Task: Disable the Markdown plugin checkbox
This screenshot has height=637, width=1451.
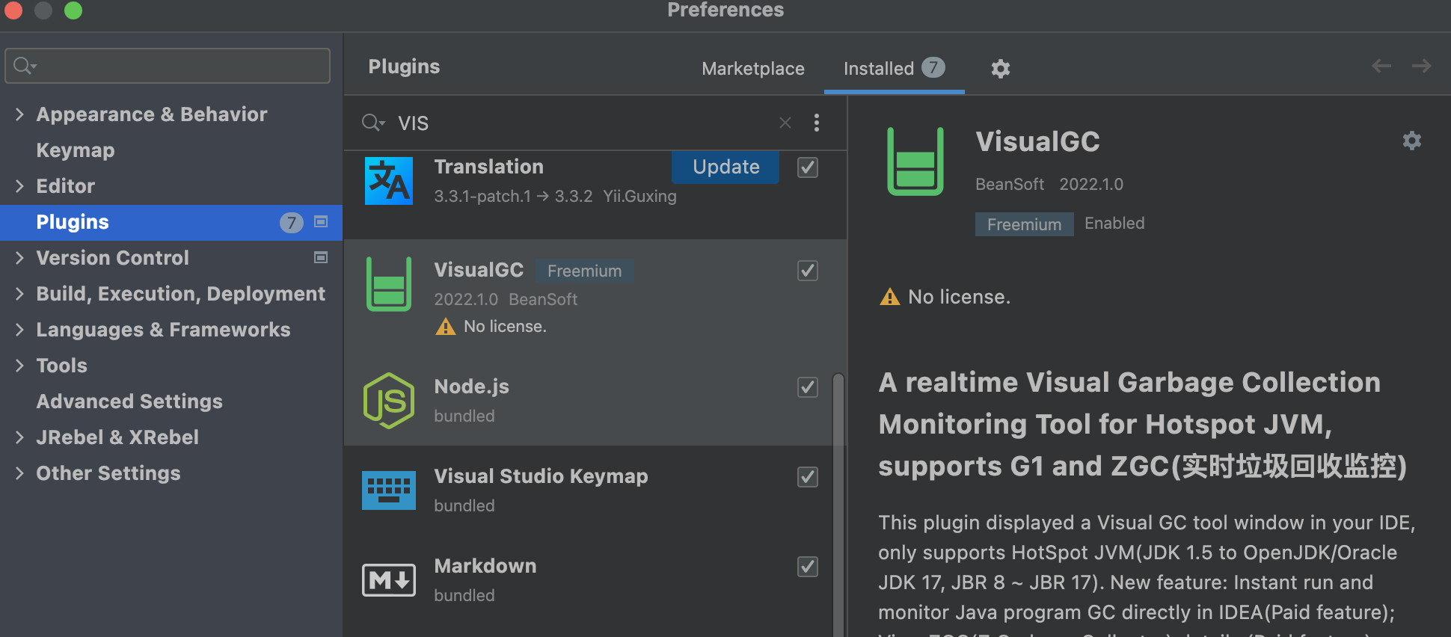Action: [x=808, y=567]
